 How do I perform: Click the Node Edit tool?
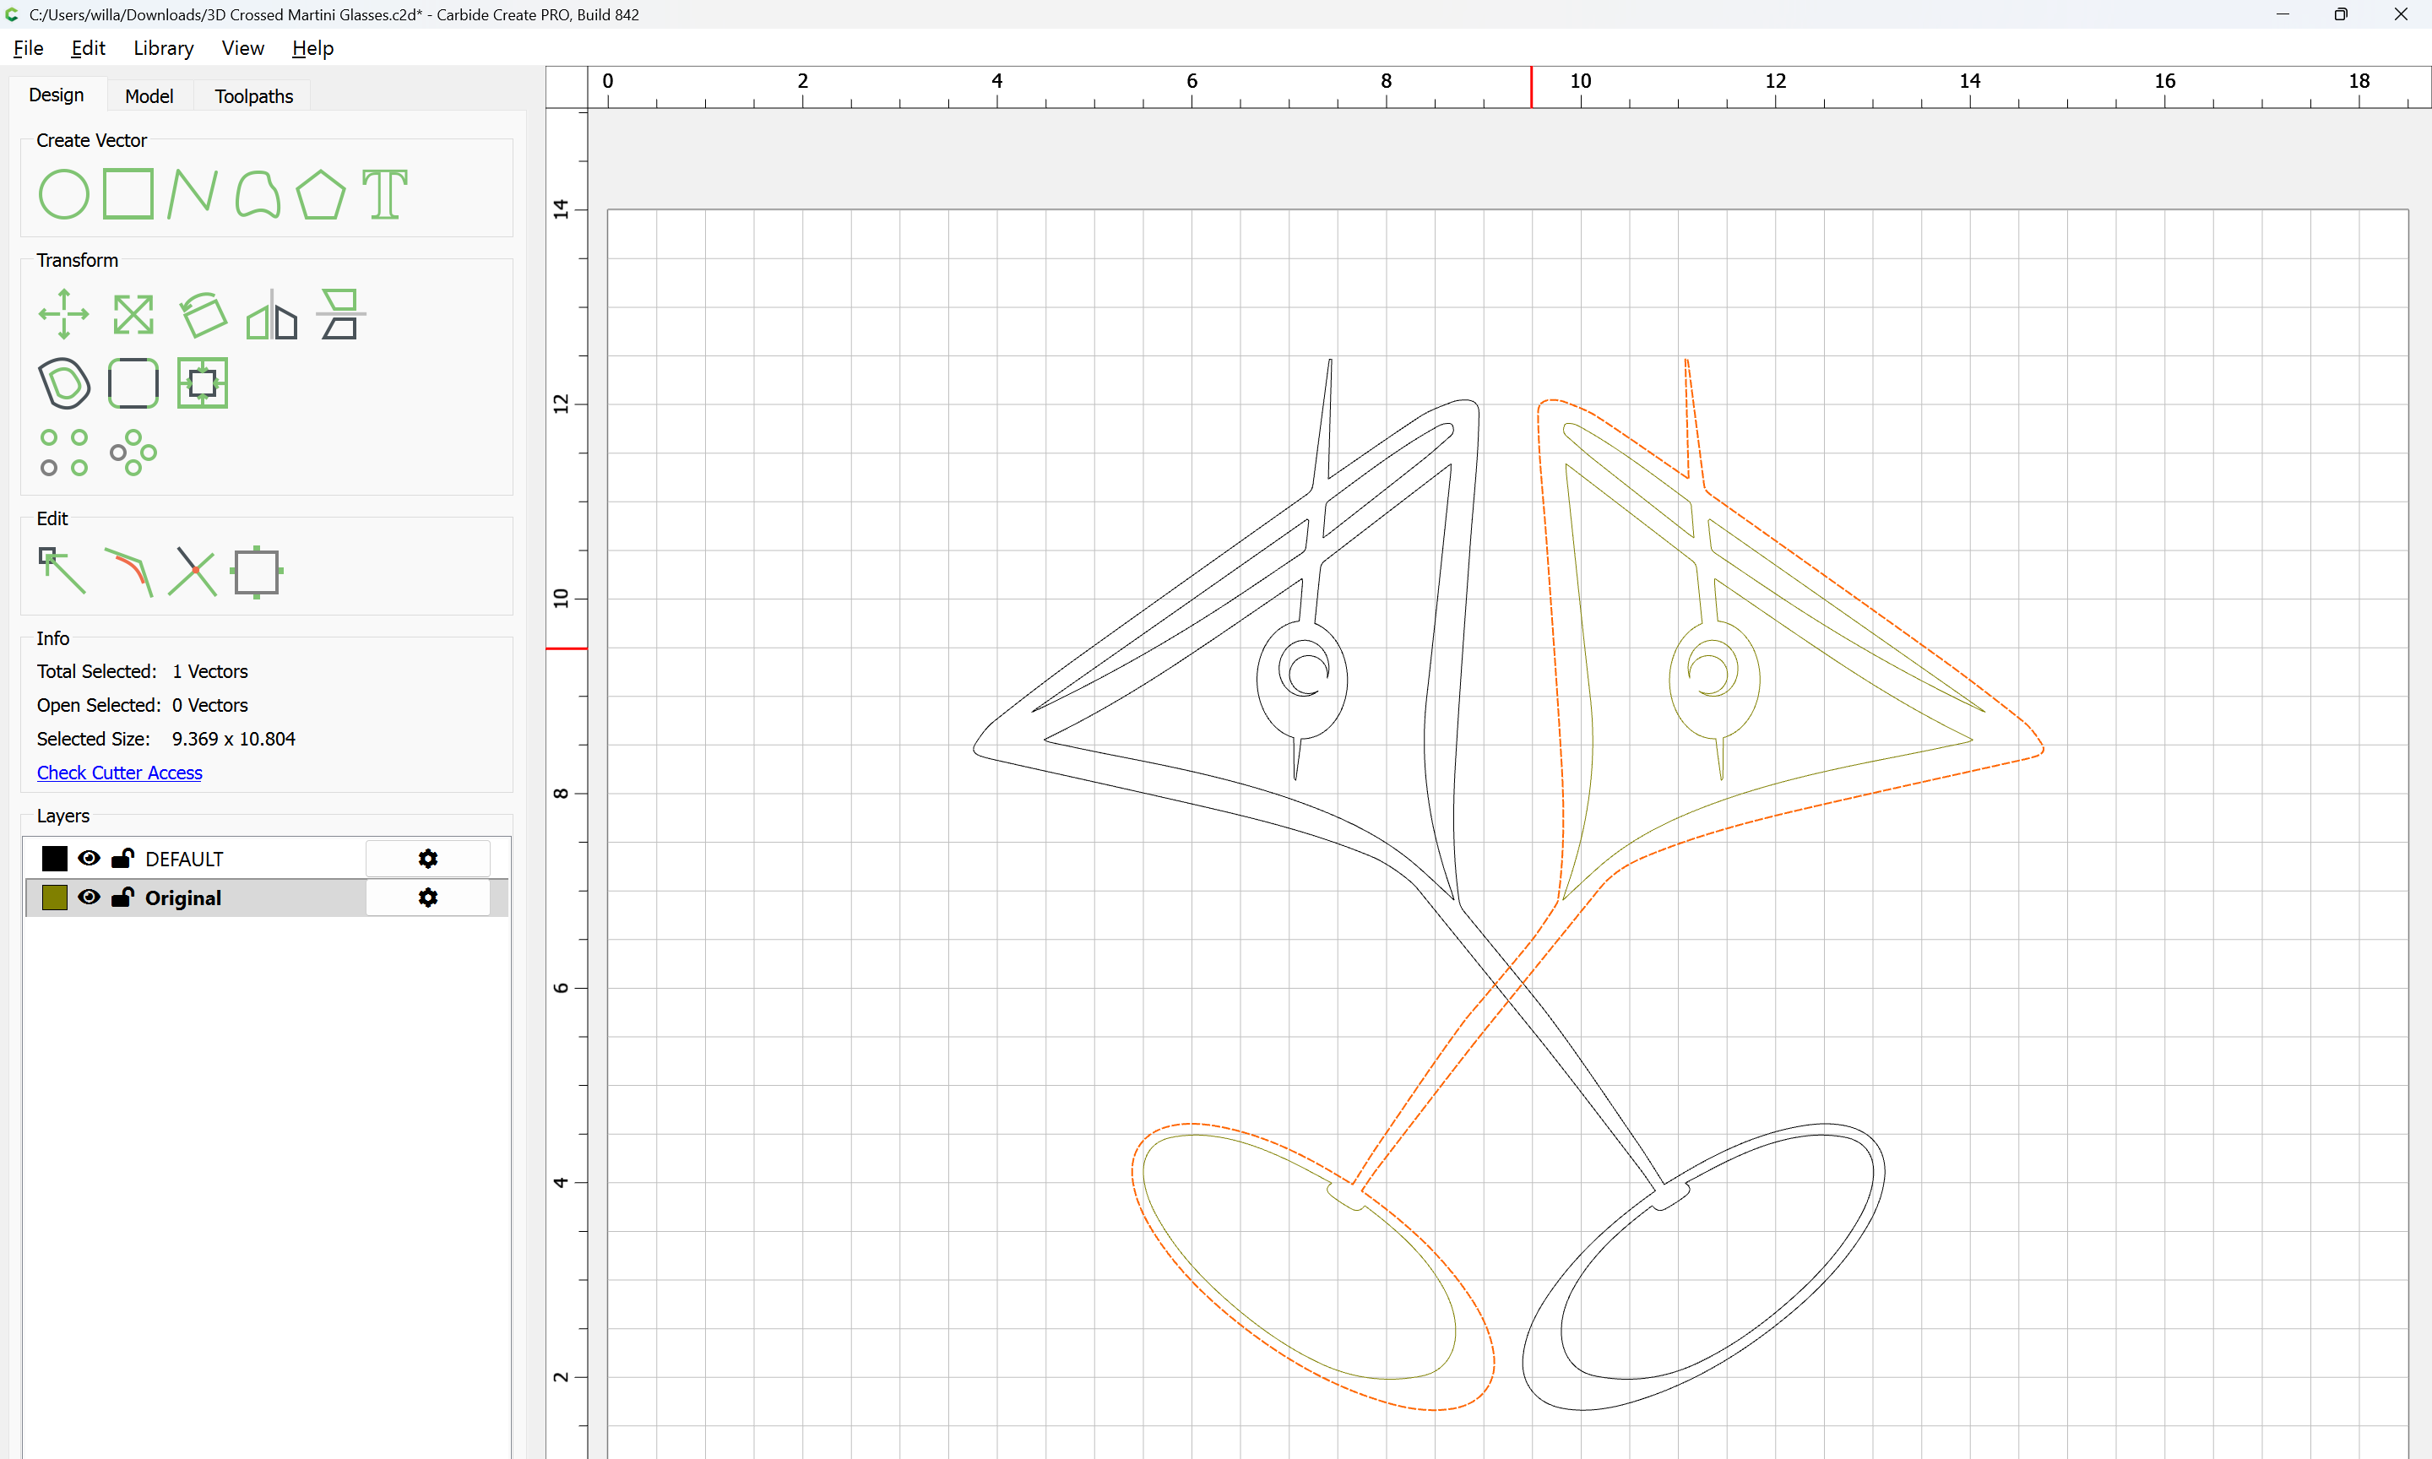(62, 572)
